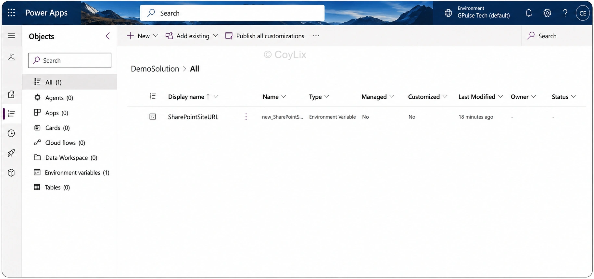Click the Publish all customizations button
The image size is (594, 279).
pyautogui.click(x=265, y=36)
